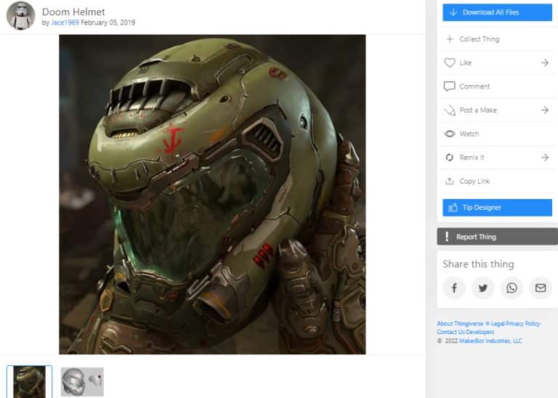
Task: Select the Watch label
Action: [469, 134]
